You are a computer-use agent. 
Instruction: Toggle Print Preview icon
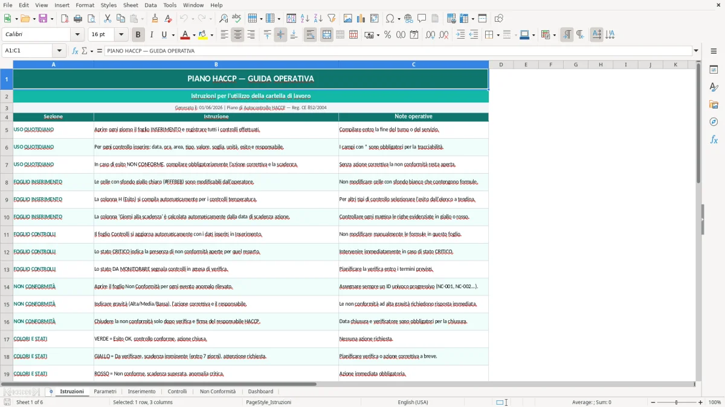91,19
